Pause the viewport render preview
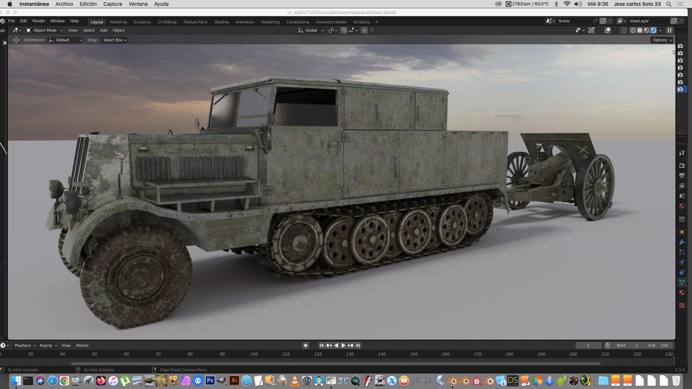 (x=670, y=30)
